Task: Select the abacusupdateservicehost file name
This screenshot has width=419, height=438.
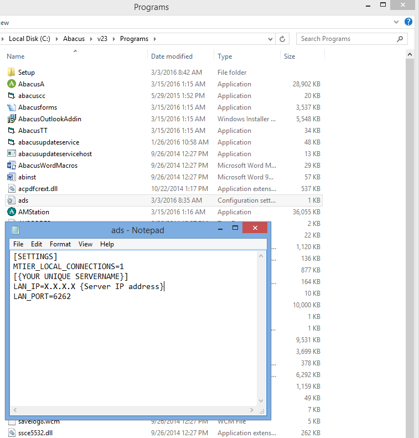Action: [55, 154]
